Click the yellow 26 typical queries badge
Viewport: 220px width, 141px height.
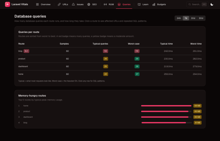pos(106,59)
